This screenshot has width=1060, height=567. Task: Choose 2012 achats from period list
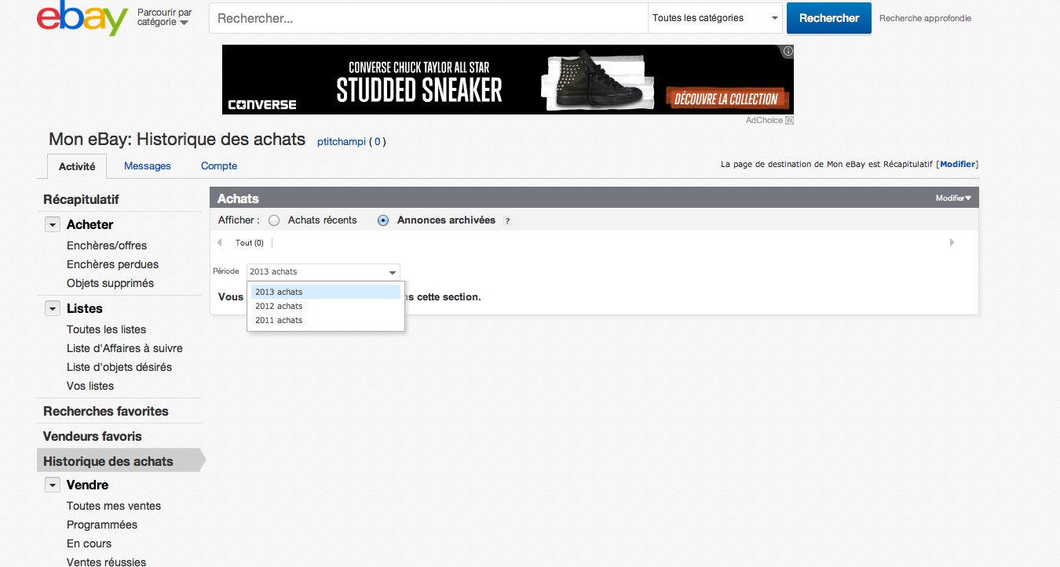coord(279,306)
